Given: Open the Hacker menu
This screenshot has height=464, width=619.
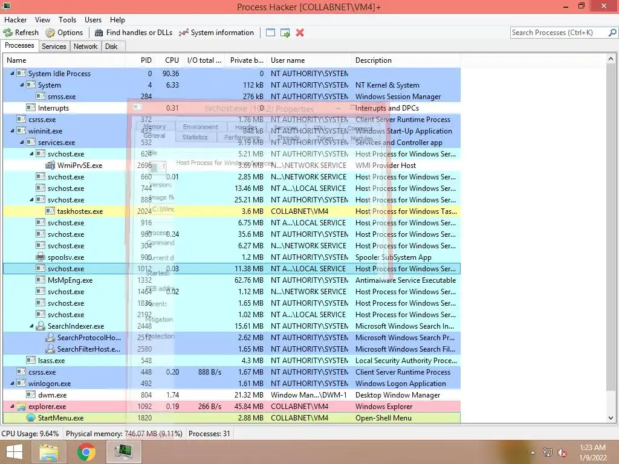Looking at the screenshot, I should [15, 20].
